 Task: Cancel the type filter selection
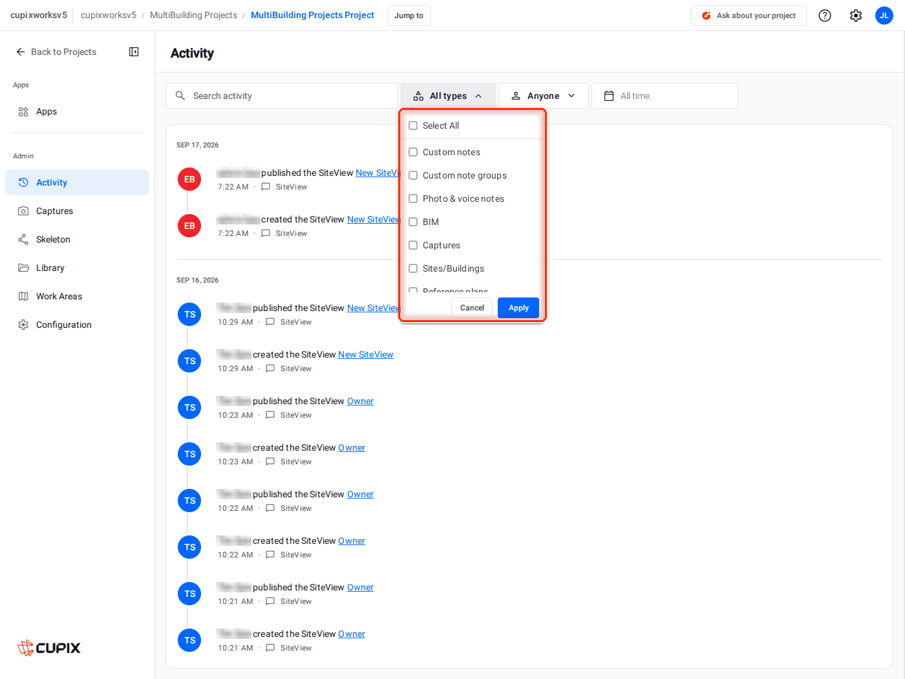pyautogui.click(x=472, y=308)
